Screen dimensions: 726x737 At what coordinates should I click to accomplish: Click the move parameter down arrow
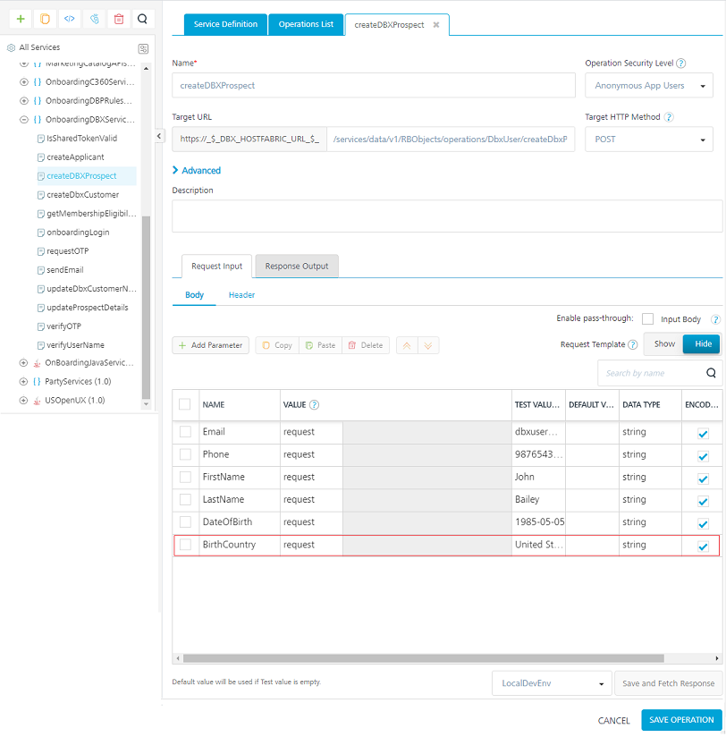(x=427, y=345)
